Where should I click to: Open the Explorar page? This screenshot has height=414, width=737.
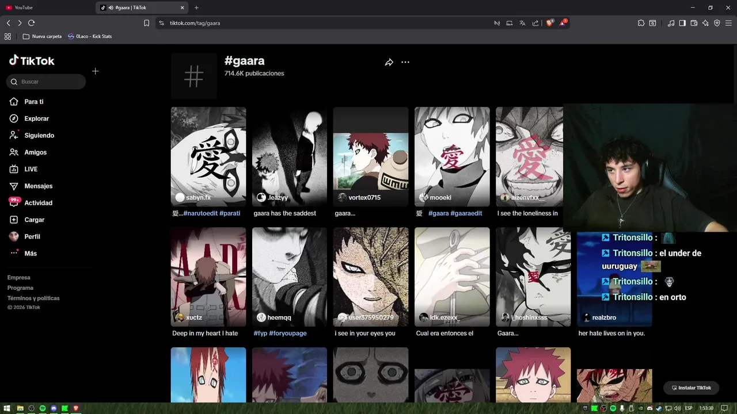pos(29,118)
